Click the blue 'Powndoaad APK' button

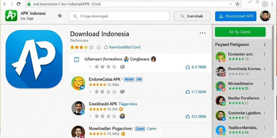236,16
